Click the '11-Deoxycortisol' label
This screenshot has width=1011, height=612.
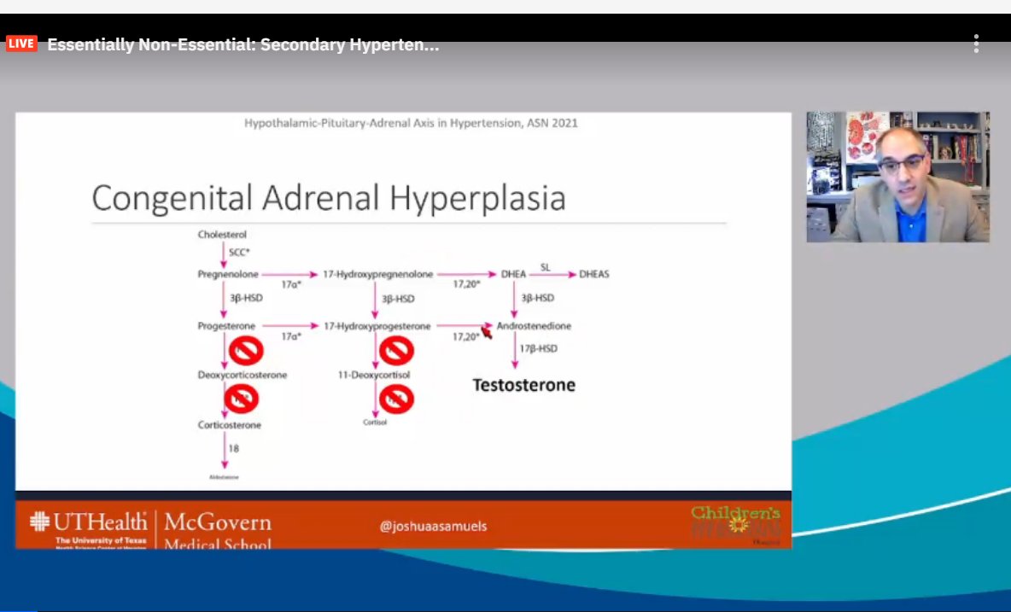click(x=374, y=375)
